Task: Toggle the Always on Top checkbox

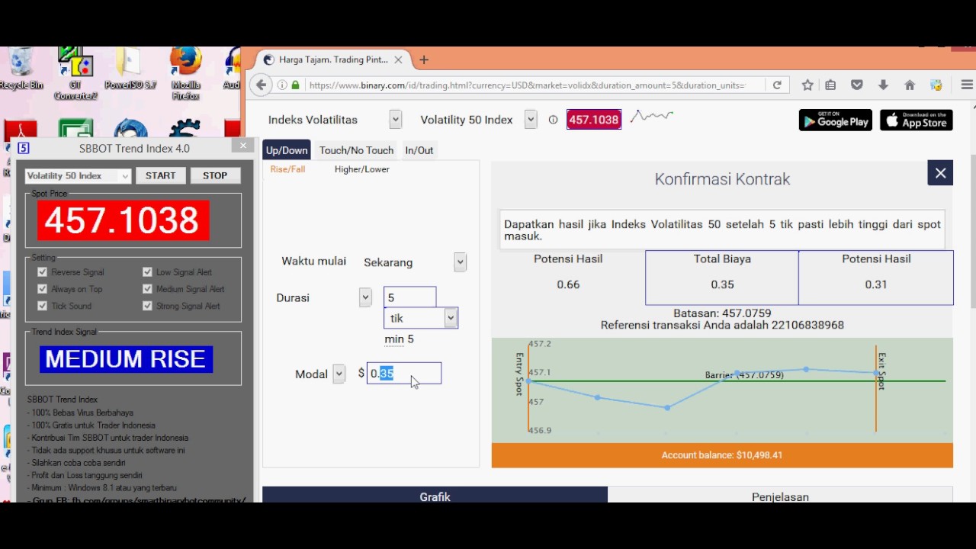Action: click(42, 289)
